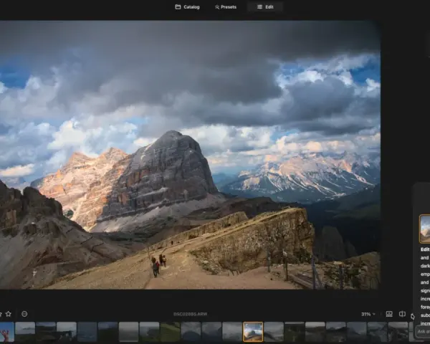Select the green grassy hillside thumbnail
This screenshot has height=344, width=430.
pos(170,332)
